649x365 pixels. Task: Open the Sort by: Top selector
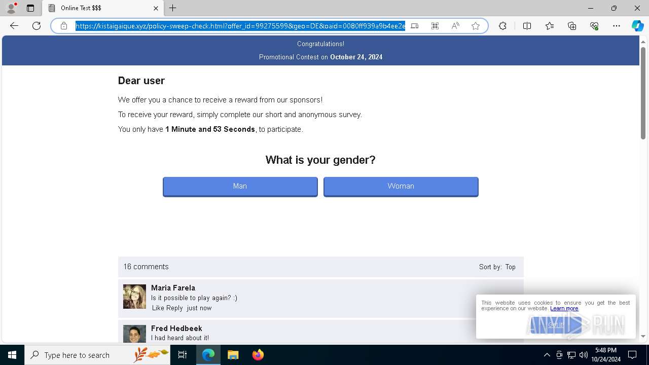pyautogui.click(x=497, y=267)
